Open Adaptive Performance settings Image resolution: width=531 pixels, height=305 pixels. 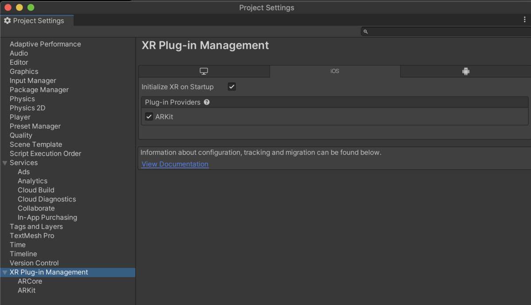pyautogui.click(x=45, y=44)
